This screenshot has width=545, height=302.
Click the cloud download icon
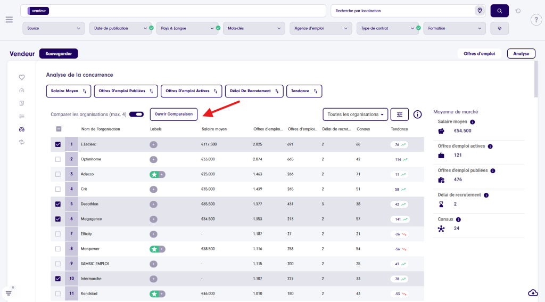click(533, 292)
